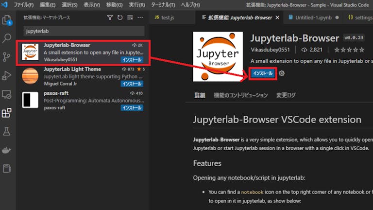Screen dimensions: 373x210
Task: Open publisher Vikasdubey0551 link in details
Action: click(x=270, y=50)
